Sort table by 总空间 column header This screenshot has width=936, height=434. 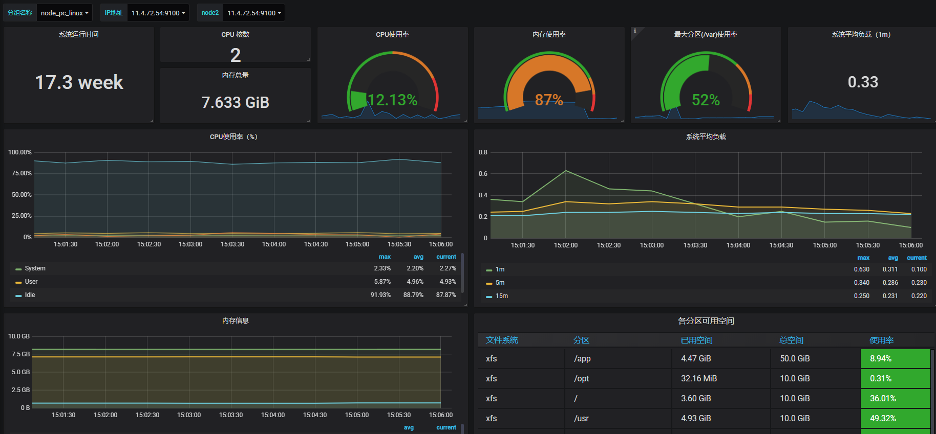[791, 340]
